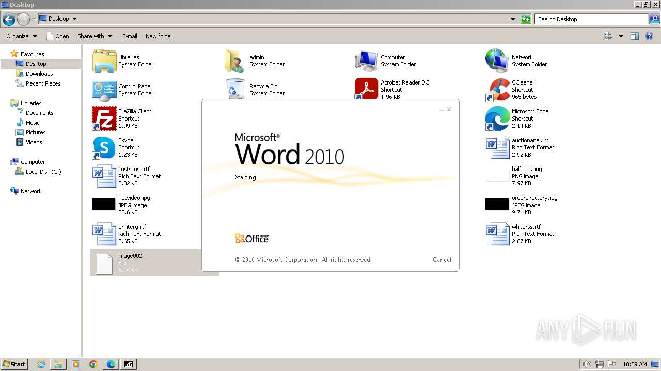Viewport: 661px width, 371px height.
Task: Select the admin system folder icon
Action: [235, 61]
